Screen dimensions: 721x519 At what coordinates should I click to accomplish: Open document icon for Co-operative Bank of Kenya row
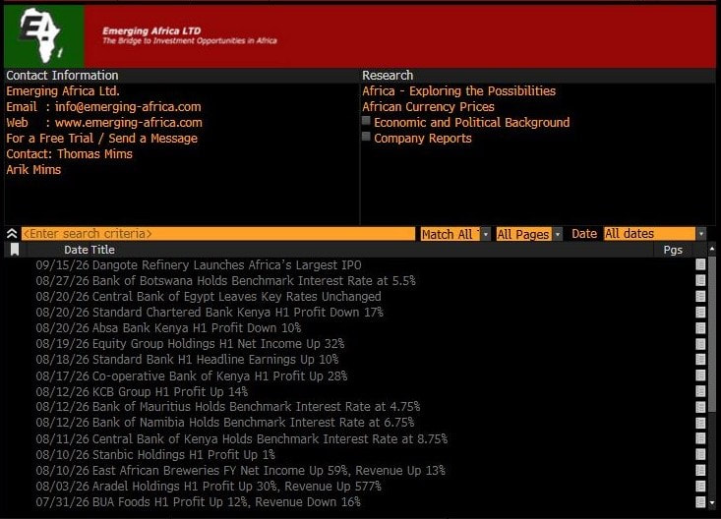(700, 375)
